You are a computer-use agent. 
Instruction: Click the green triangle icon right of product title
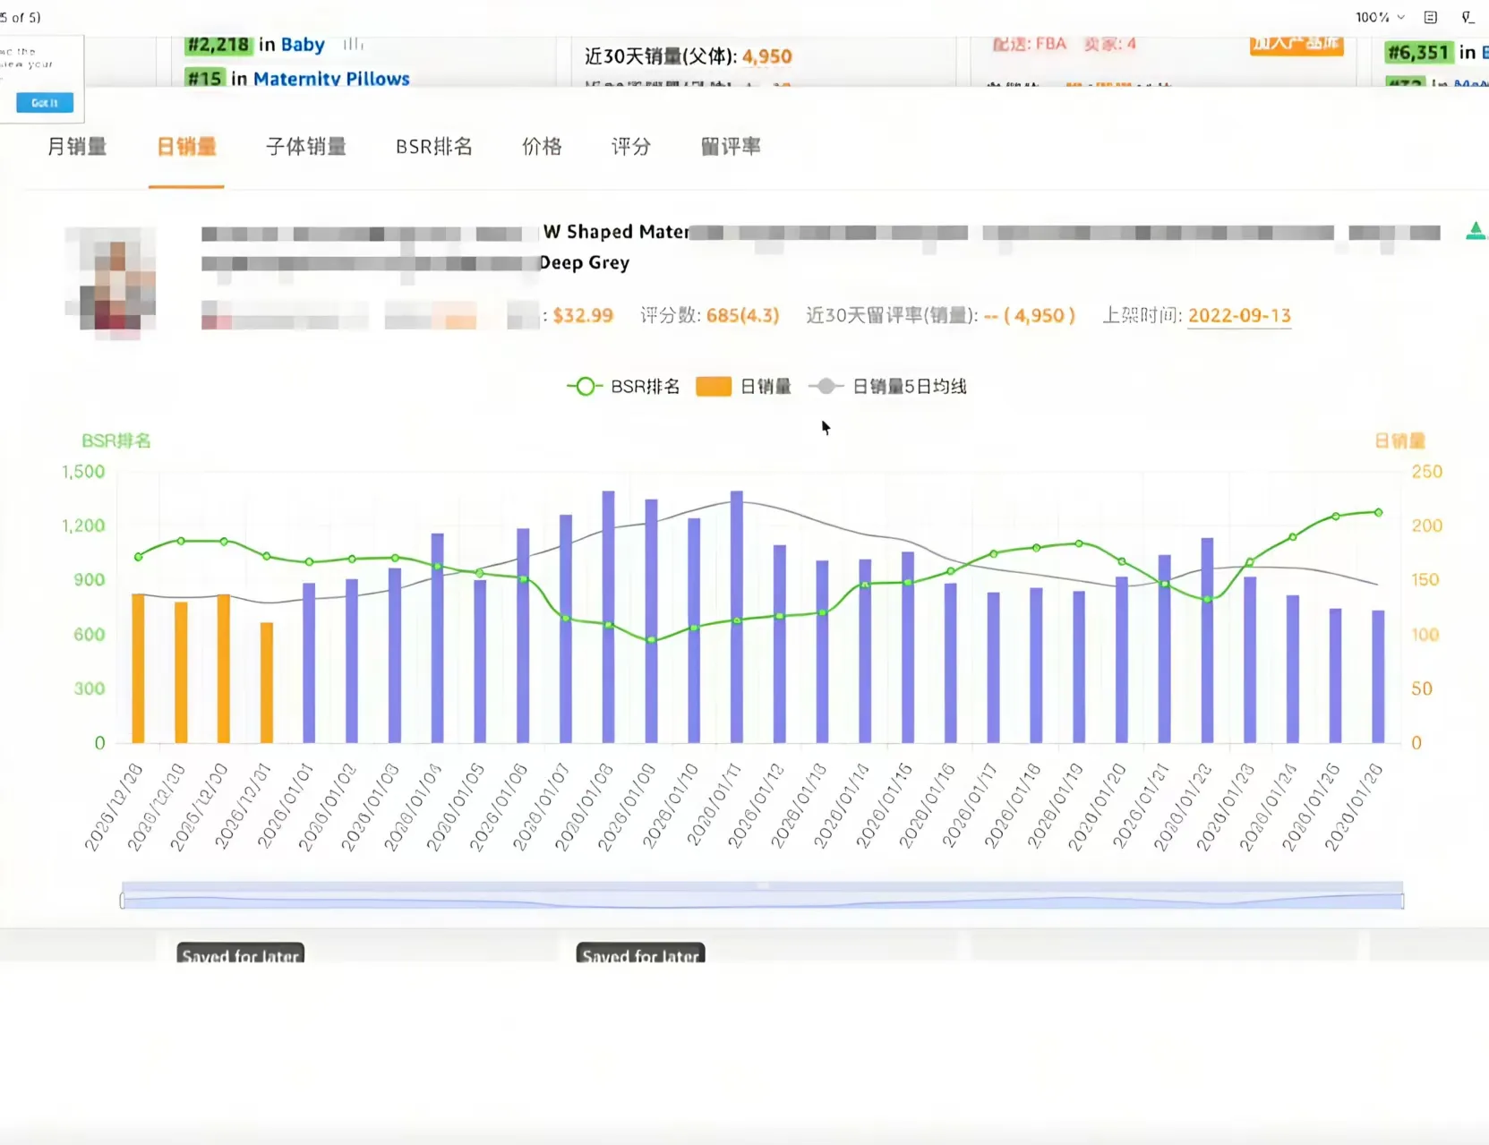[x=1475, y=231]
